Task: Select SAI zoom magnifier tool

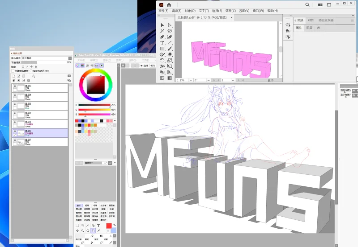Action: (x=83, y=231)
